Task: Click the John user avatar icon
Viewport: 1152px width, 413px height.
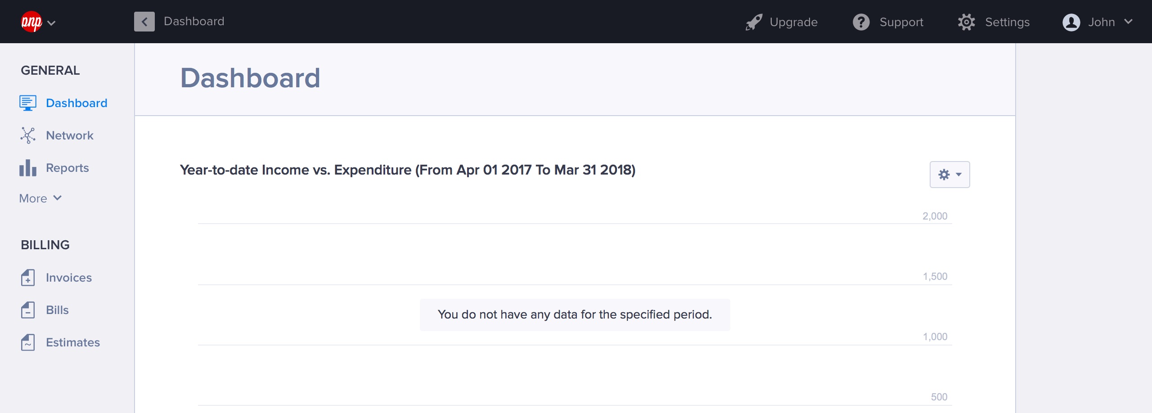Action: [1071, 22]
